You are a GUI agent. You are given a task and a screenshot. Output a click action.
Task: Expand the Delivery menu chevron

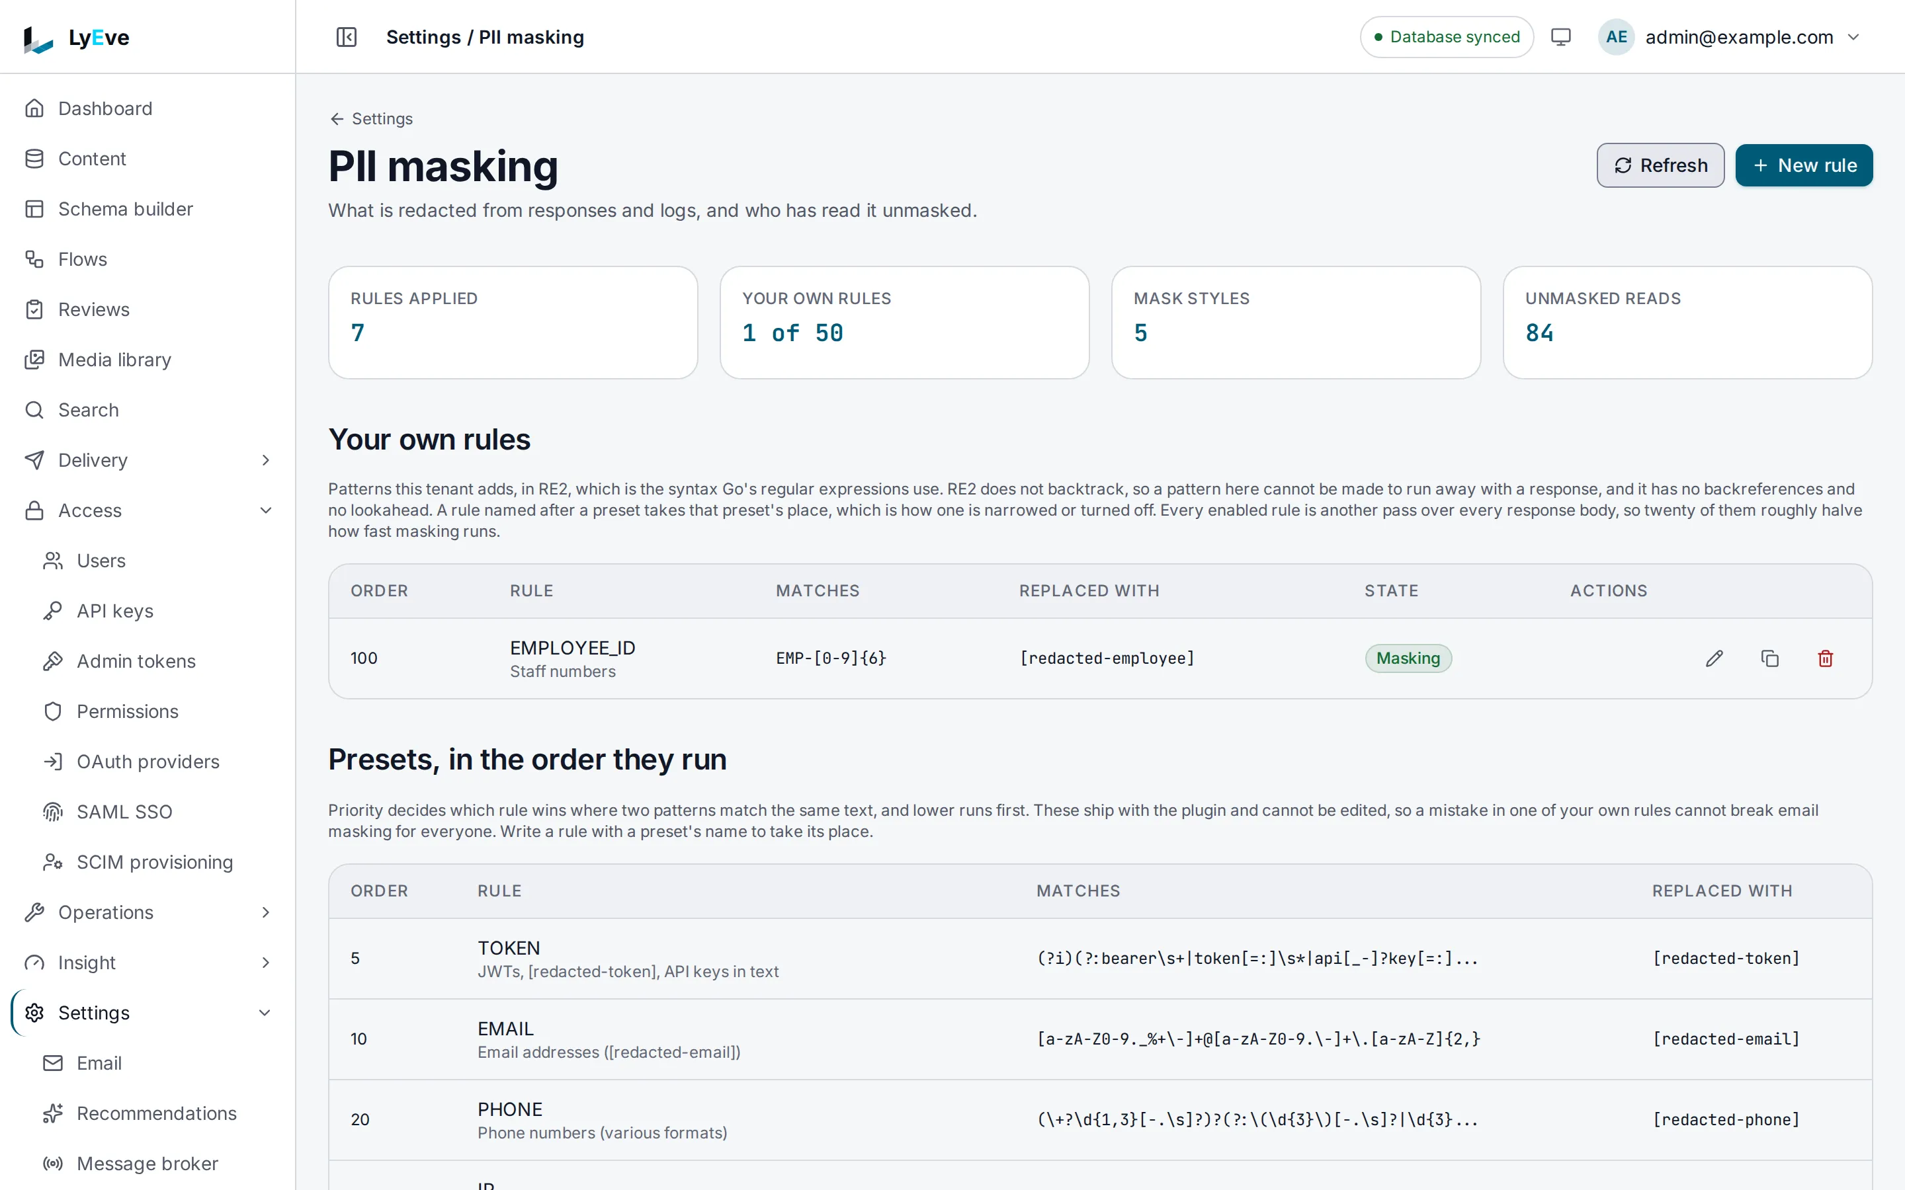(265, 460)
